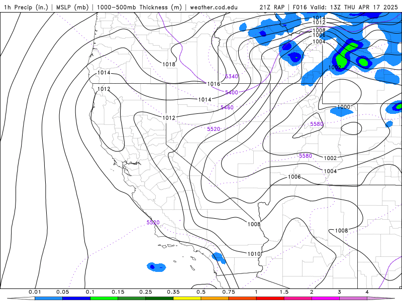402x301 pixels.
Task: Click the 5460 thickness contour label
Action: pos(227,107)
